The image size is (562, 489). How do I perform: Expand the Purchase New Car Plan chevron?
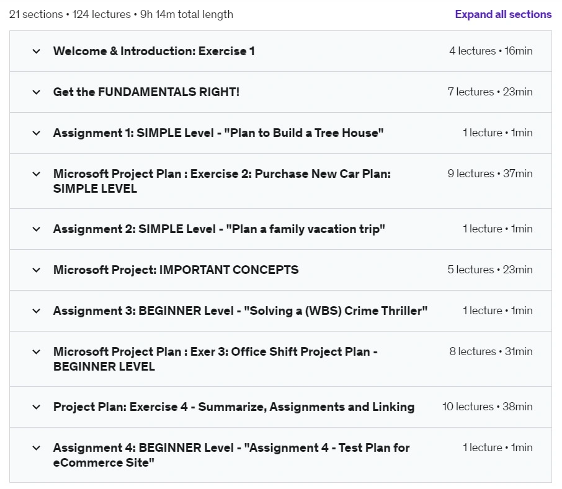point(36,174)
